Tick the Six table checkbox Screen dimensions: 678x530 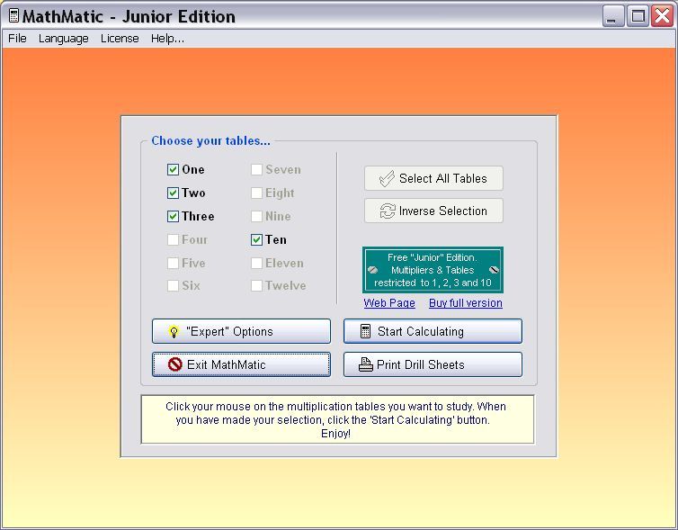coord(173,285)
